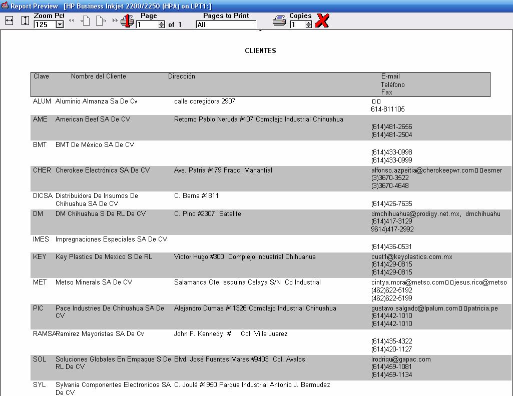Click address C. Berna #1811
This screenshot has height=396, width=513.
196,195
